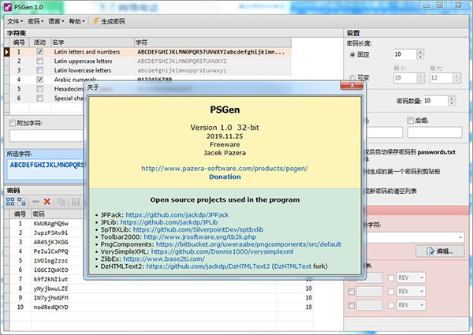
Task: Click the edit button with pencil icon
Action: tap(440, 251)
